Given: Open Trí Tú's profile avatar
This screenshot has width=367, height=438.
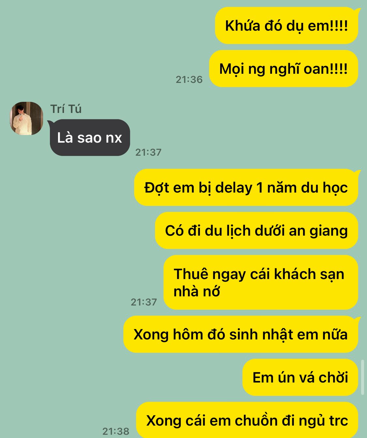Looking at the screenshot, I should [x=26, y=118].
